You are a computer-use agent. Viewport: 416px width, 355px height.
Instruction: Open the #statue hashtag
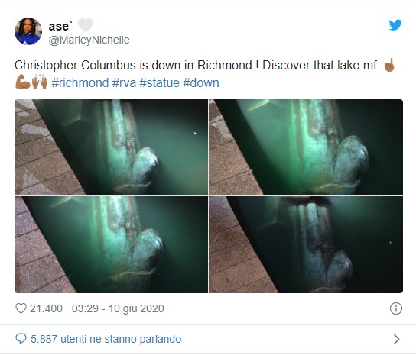[160, 82]
